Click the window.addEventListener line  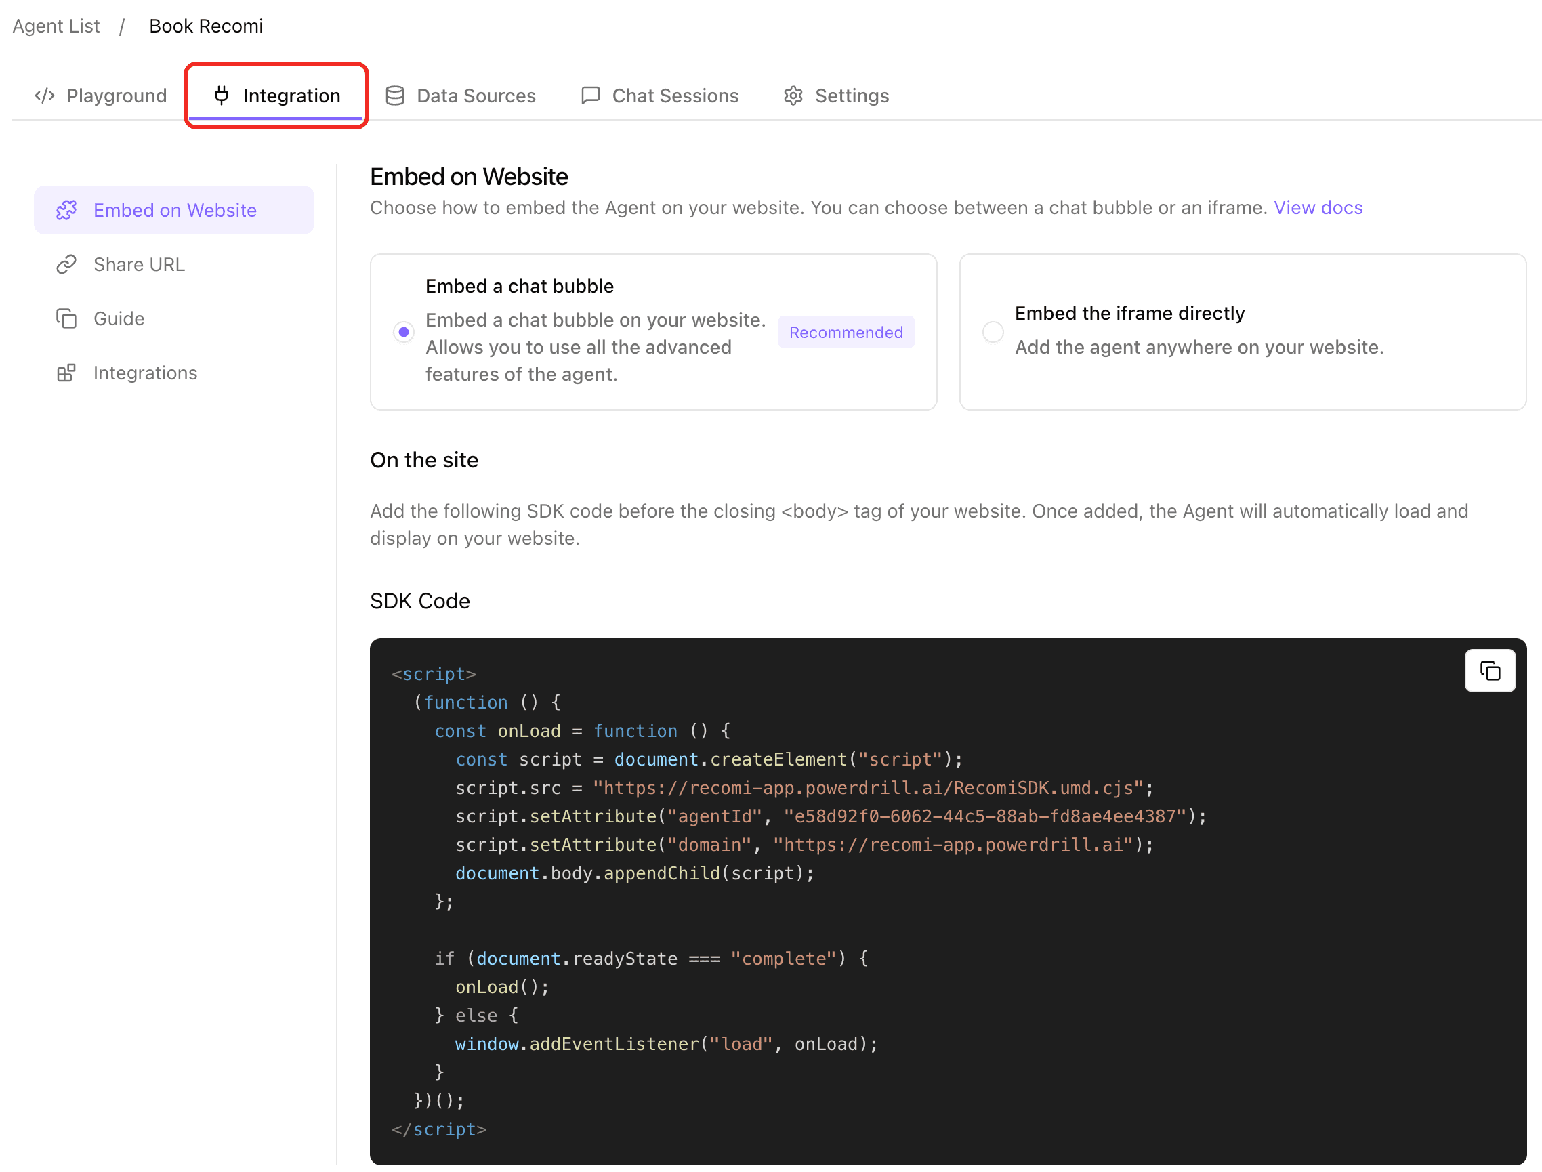click(667, 1045)
